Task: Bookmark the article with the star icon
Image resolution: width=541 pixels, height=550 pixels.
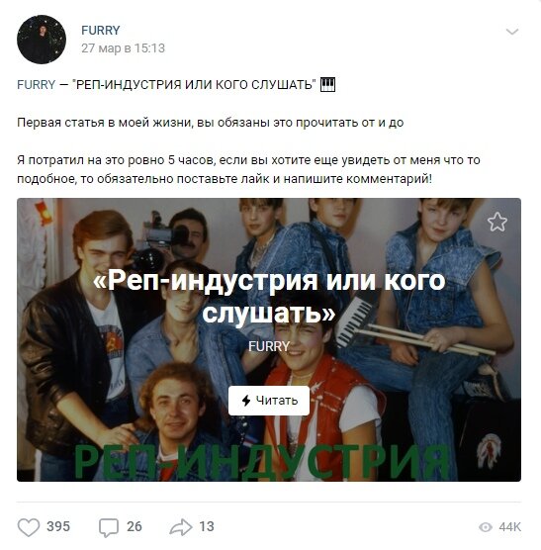Action: pos(497,222)
